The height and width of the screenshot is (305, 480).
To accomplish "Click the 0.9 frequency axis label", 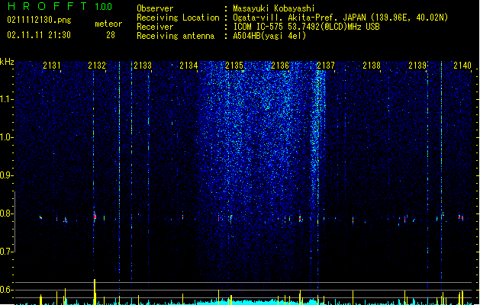I will tap(6, 175).
